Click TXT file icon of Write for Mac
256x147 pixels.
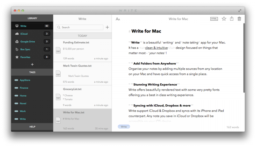pyautogui.click(x=58, y=120)
